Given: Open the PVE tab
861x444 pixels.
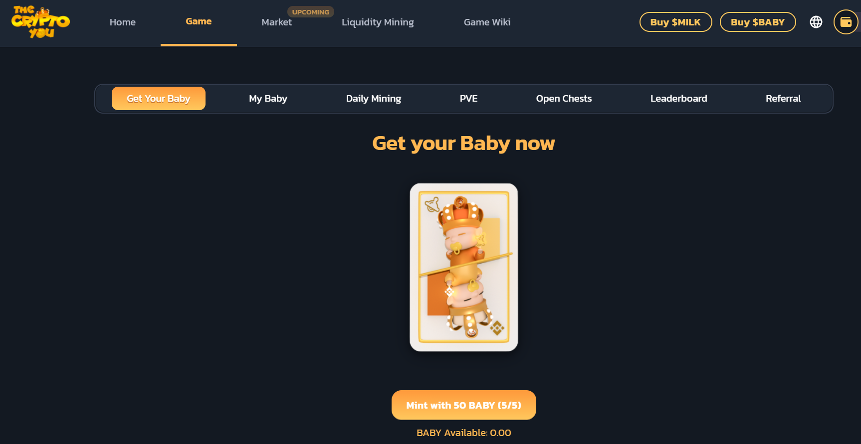Looking at the screenshot, I should (x=469, y=99).
